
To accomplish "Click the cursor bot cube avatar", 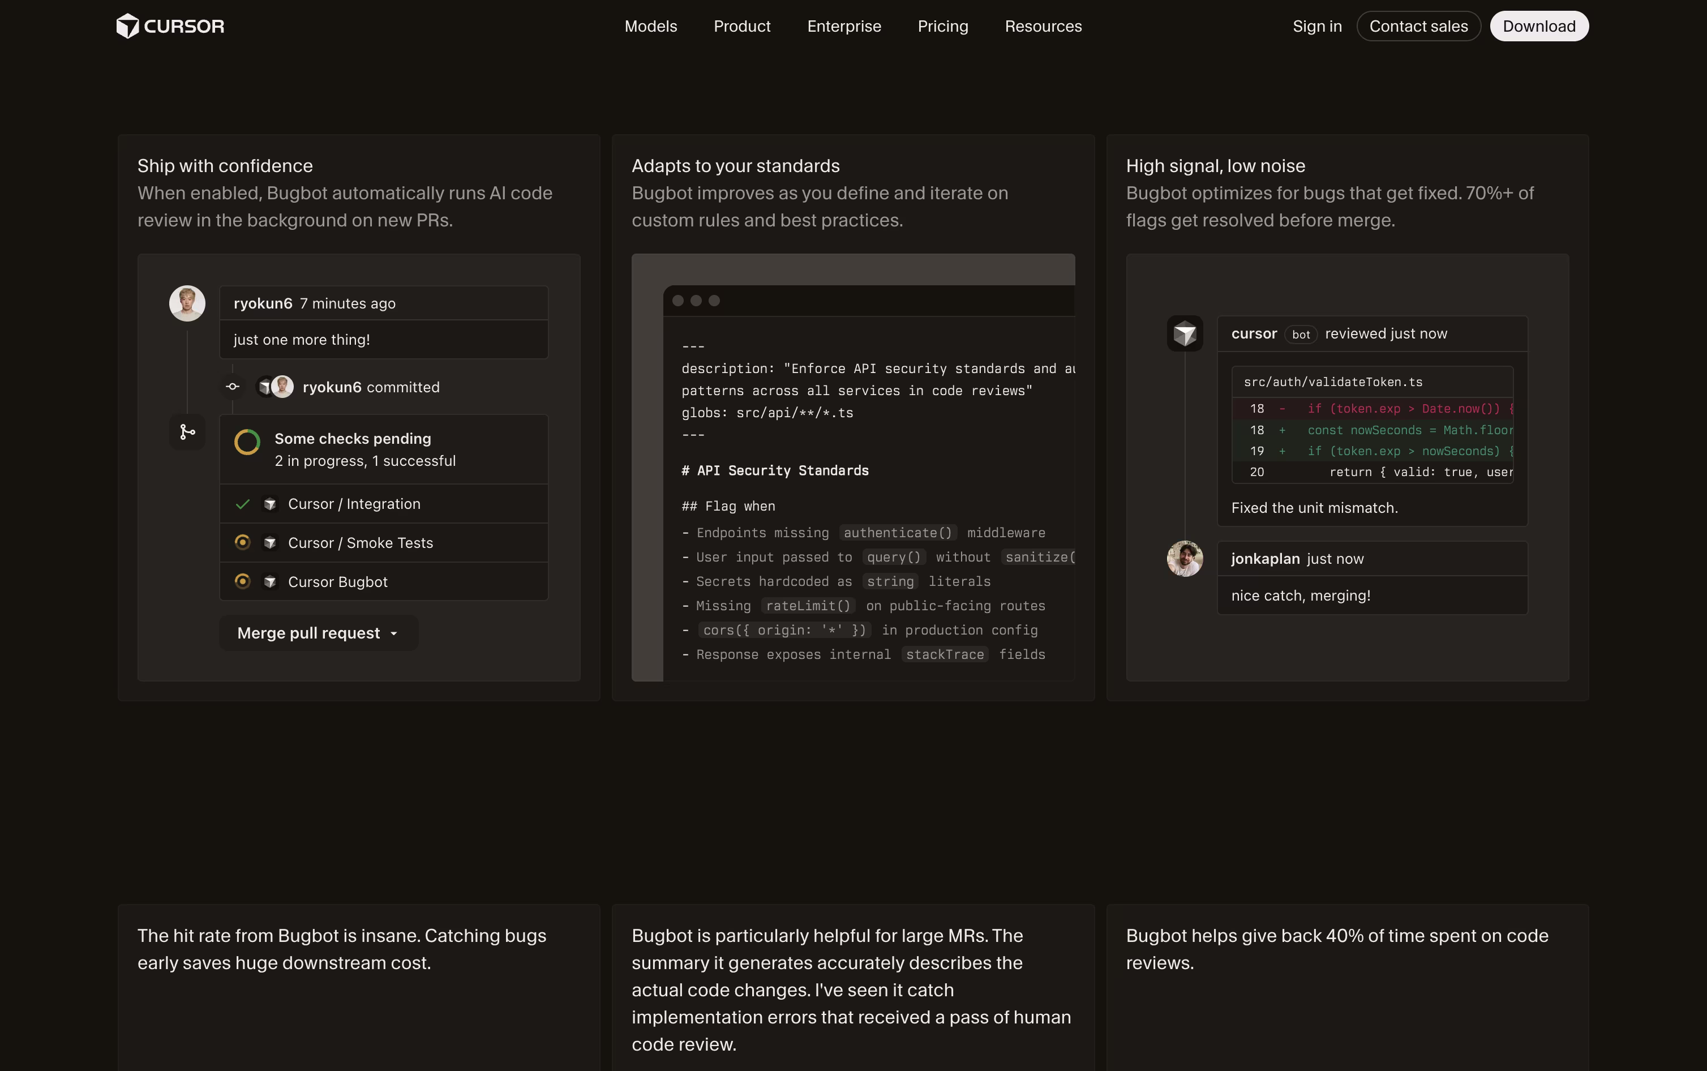I will [1185, 333].
